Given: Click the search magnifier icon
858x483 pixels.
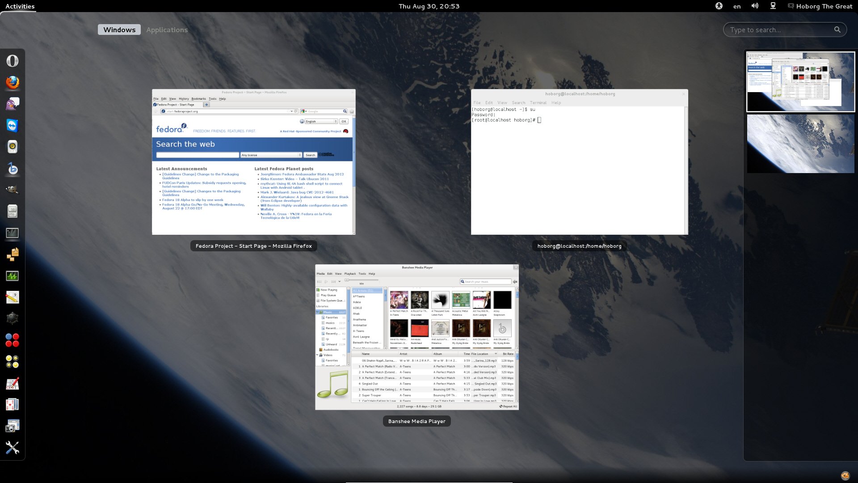Looking at the screenshot, I should pos(837,30).
